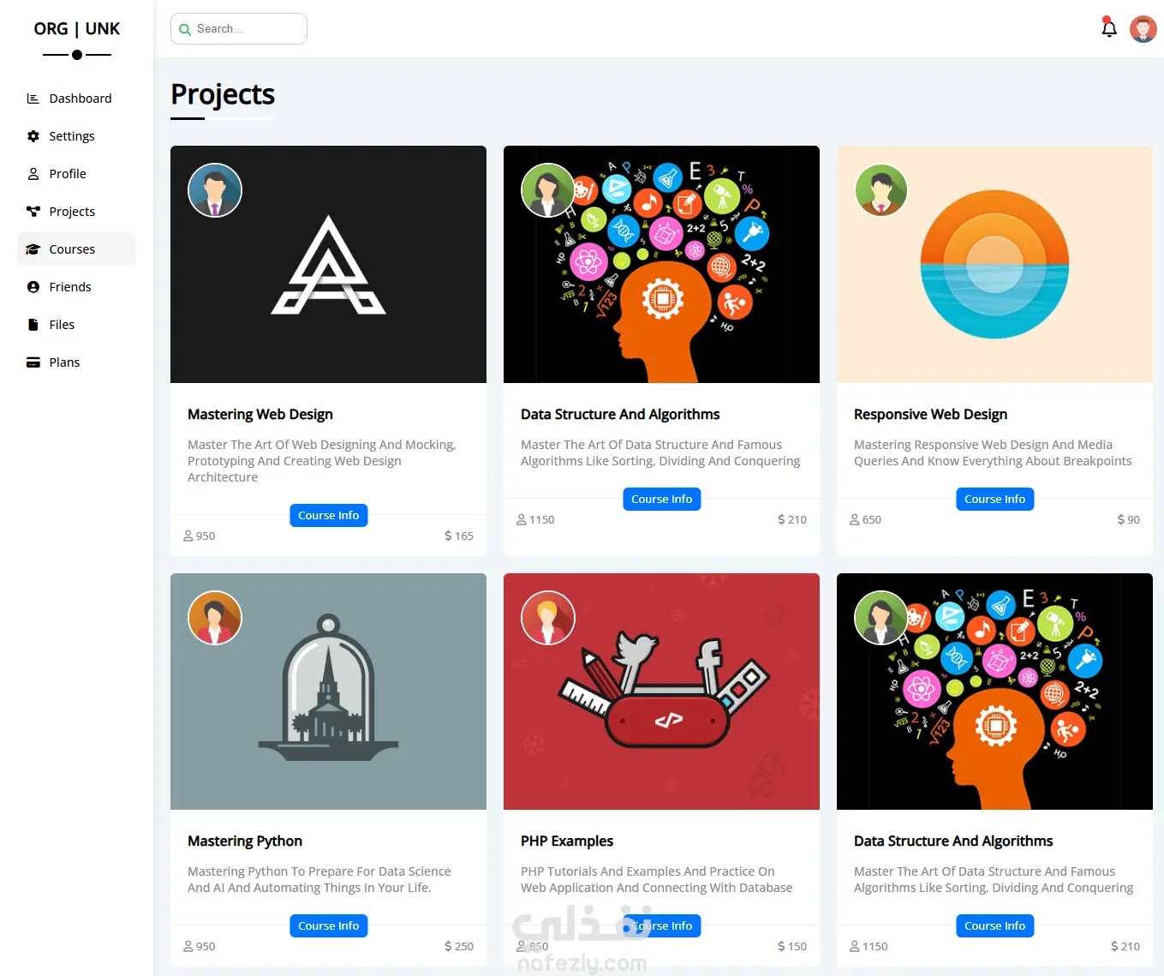Image resolution: width=1164 pixels, height=976 pixels.
Task: Click Course Info for Mastering Web Design
Action: pos(328,515)
